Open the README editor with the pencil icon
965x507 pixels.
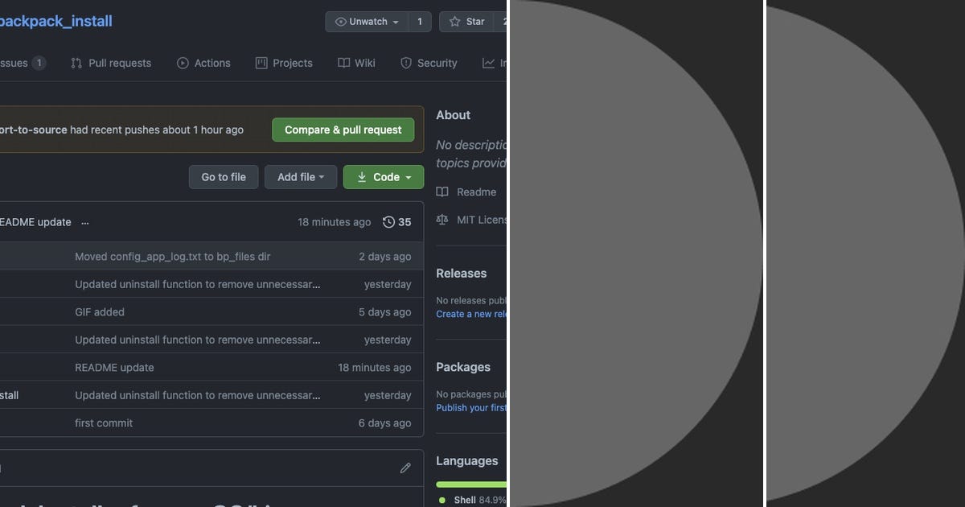[405, 468]
